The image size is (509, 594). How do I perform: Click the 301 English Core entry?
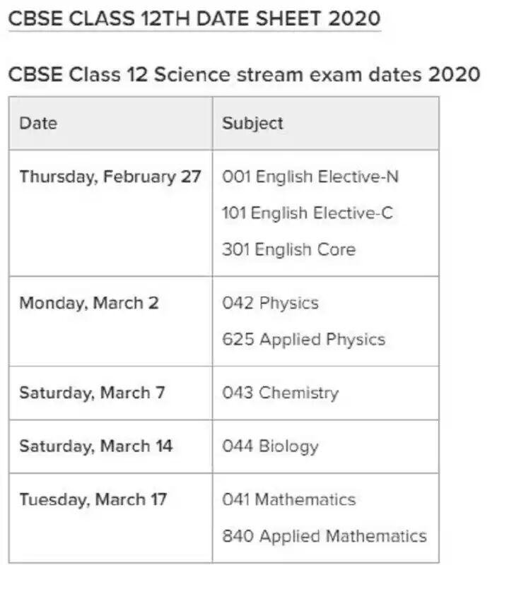[288, 249]
